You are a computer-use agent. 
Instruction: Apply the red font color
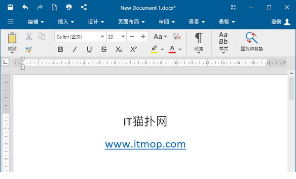[x=172, y=49]
